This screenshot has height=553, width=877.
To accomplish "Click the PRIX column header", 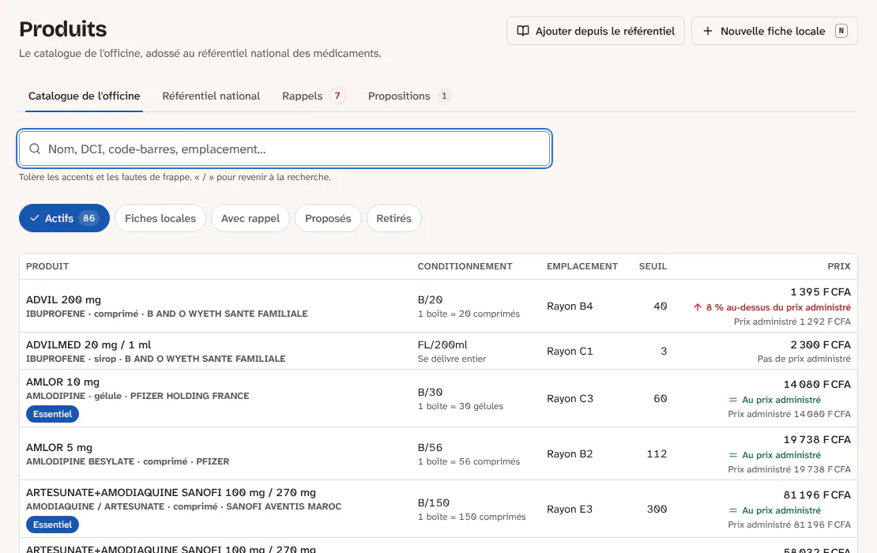I will pos(839,266).
